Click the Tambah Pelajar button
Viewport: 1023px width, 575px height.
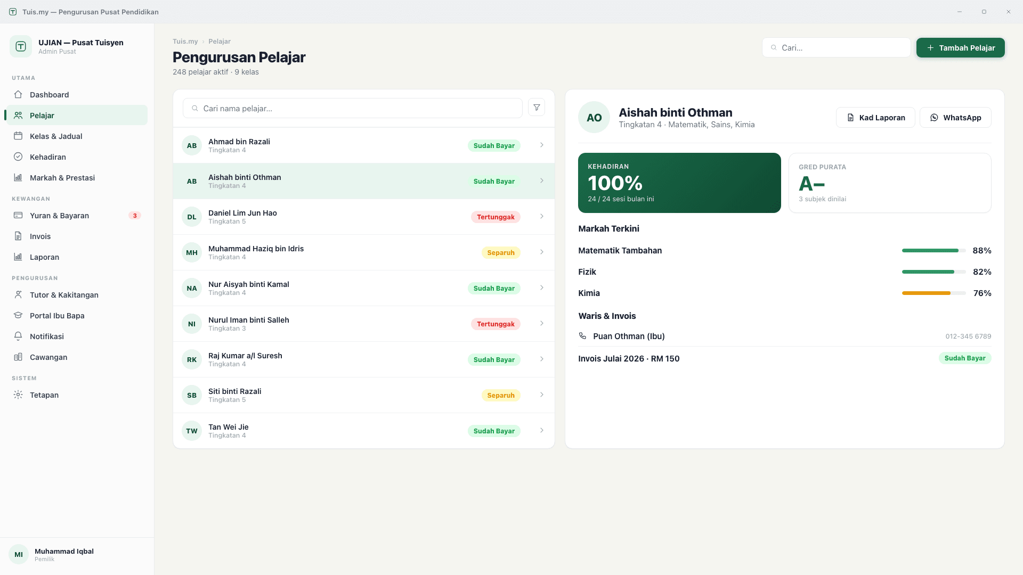point(960,47)
